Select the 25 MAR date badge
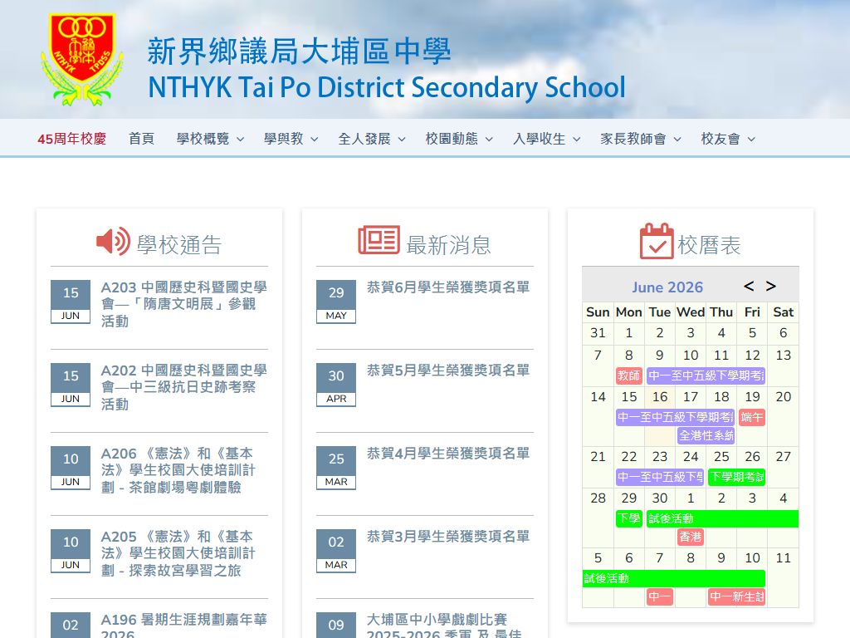Image resolution: width=850 pixels, height=638 pixels. click(x=336, y=468)
